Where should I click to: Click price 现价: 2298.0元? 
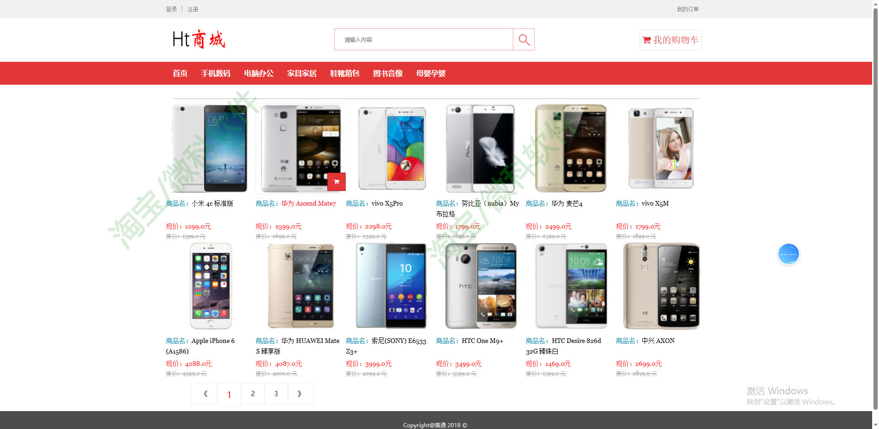(x=369, y=226)
